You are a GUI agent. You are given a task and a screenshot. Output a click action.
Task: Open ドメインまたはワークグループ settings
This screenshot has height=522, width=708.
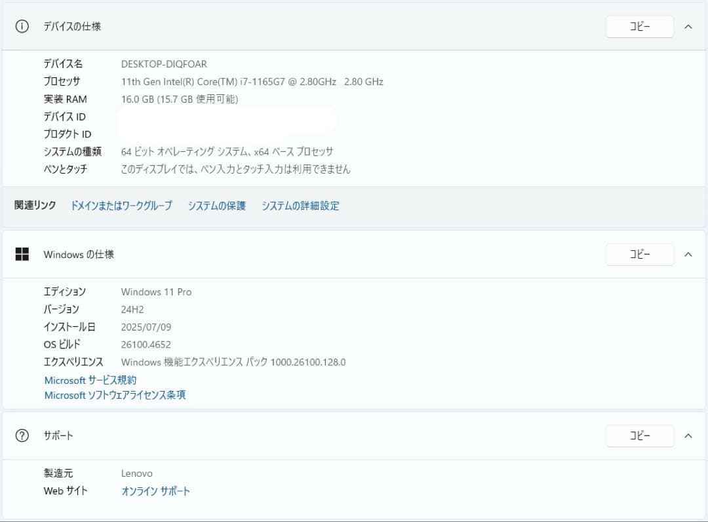[x=121, y=206]
